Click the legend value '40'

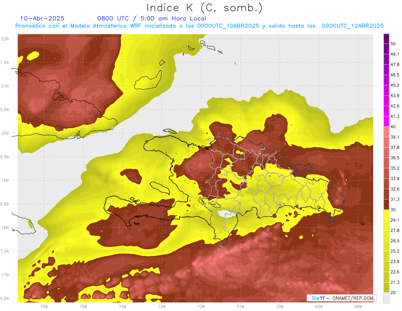(x=393, y=127)
